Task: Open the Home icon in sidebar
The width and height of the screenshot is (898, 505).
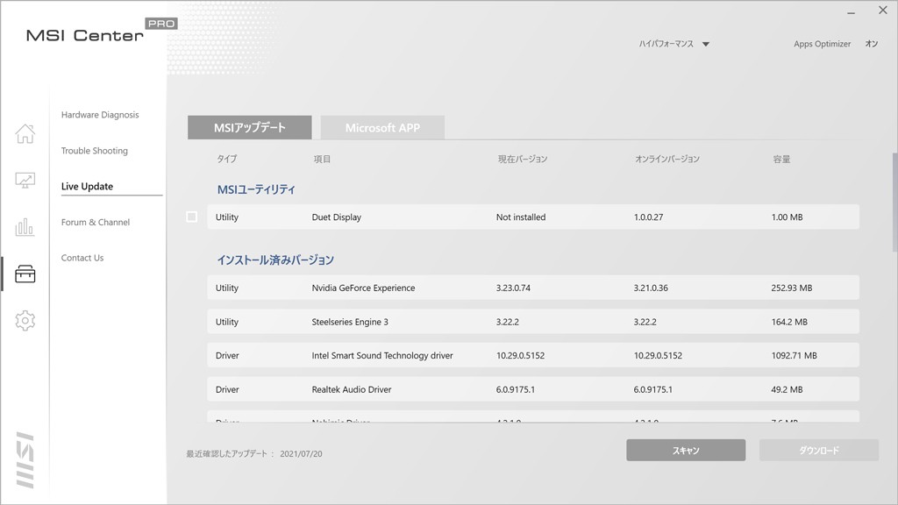Action: [x=25, y=133]
